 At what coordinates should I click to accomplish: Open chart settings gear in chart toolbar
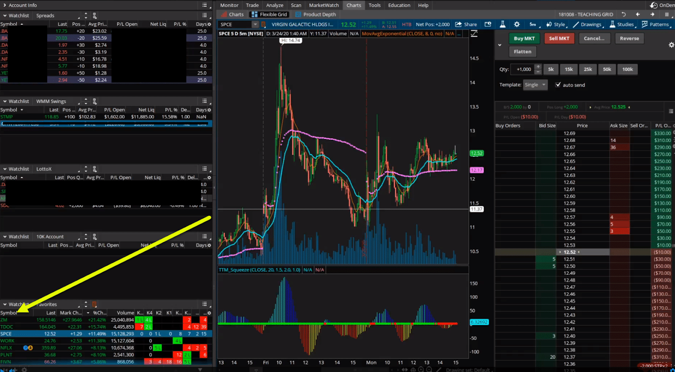(517, 24)
